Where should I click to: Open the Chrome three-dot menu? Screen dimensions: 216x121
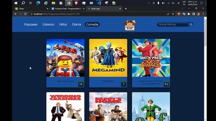[x=203, y=14]
